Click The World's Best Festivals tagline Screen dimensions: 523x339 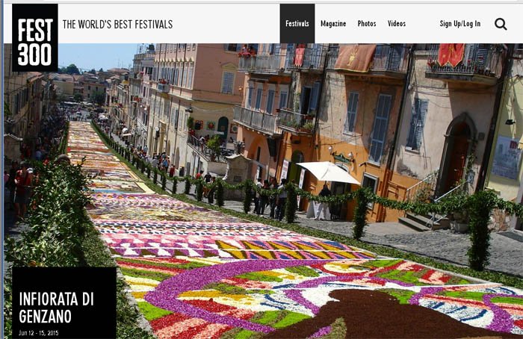point(117,25)
